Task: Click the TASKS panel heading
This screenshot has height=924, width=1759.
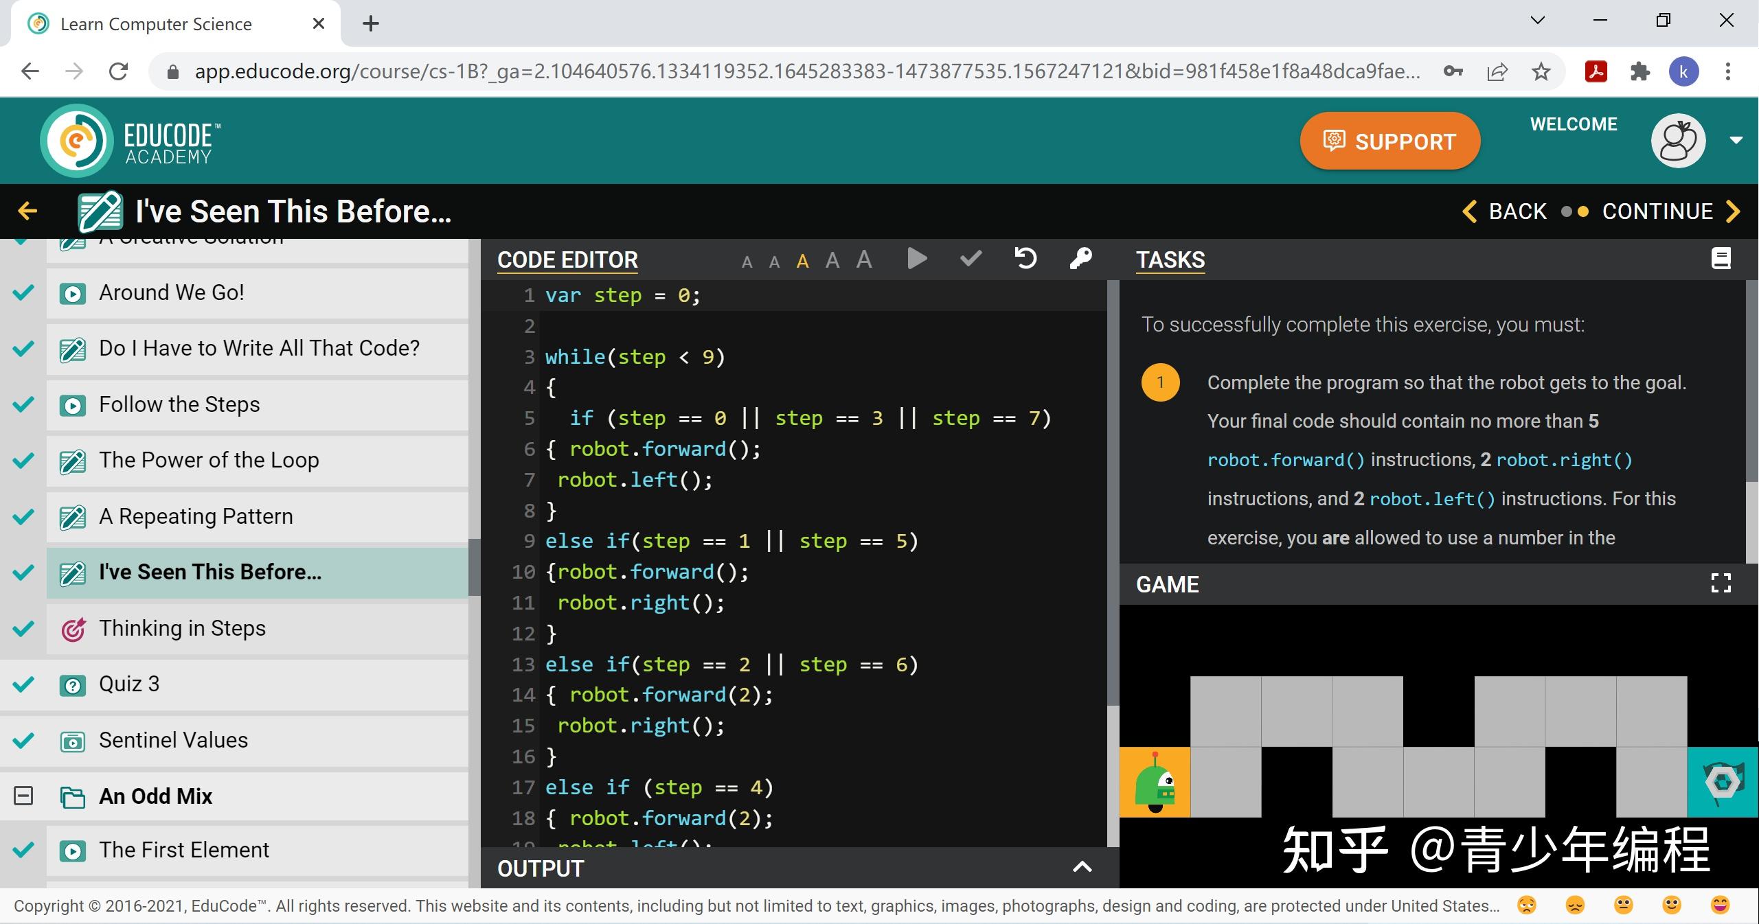Action: (1170, 260)
